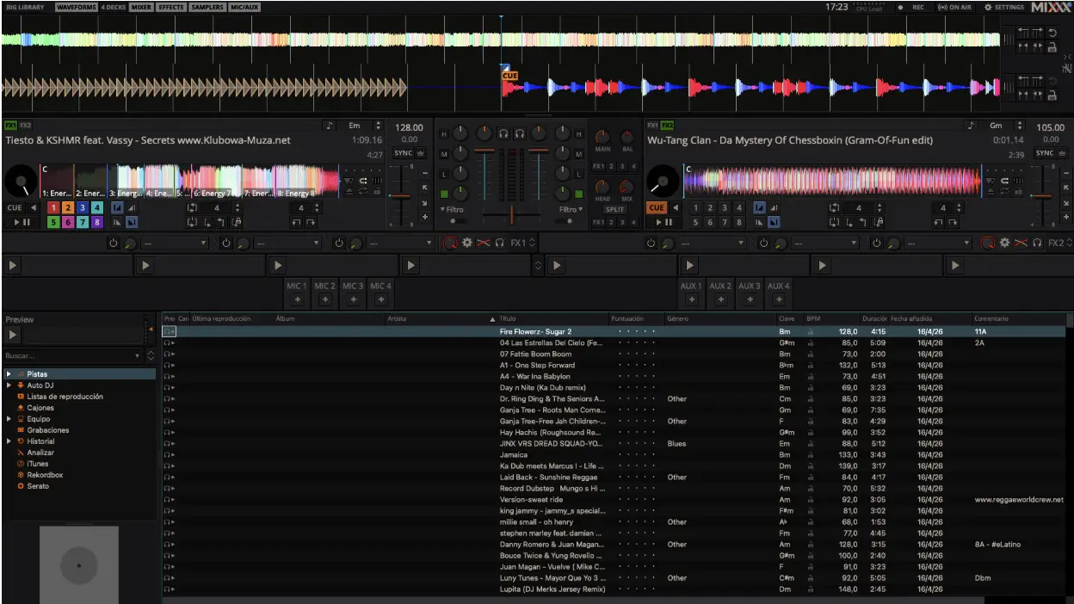Viewport: 1074px width, 604px height.
Task: Click deck 1 play/pause button
Action: click(22, 222)
